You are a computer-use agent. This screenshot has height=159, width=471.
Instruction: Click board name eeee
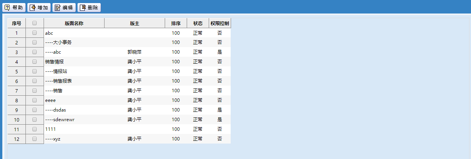point(51,100)
